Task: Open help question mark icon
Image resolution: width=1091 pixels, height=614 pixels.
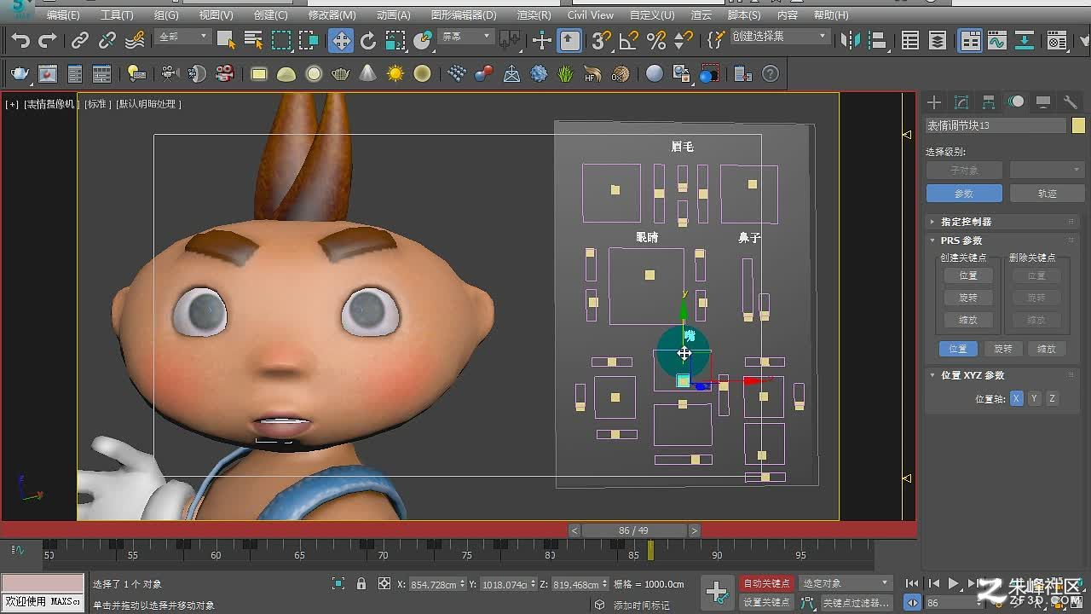Action: click(771, 74)
